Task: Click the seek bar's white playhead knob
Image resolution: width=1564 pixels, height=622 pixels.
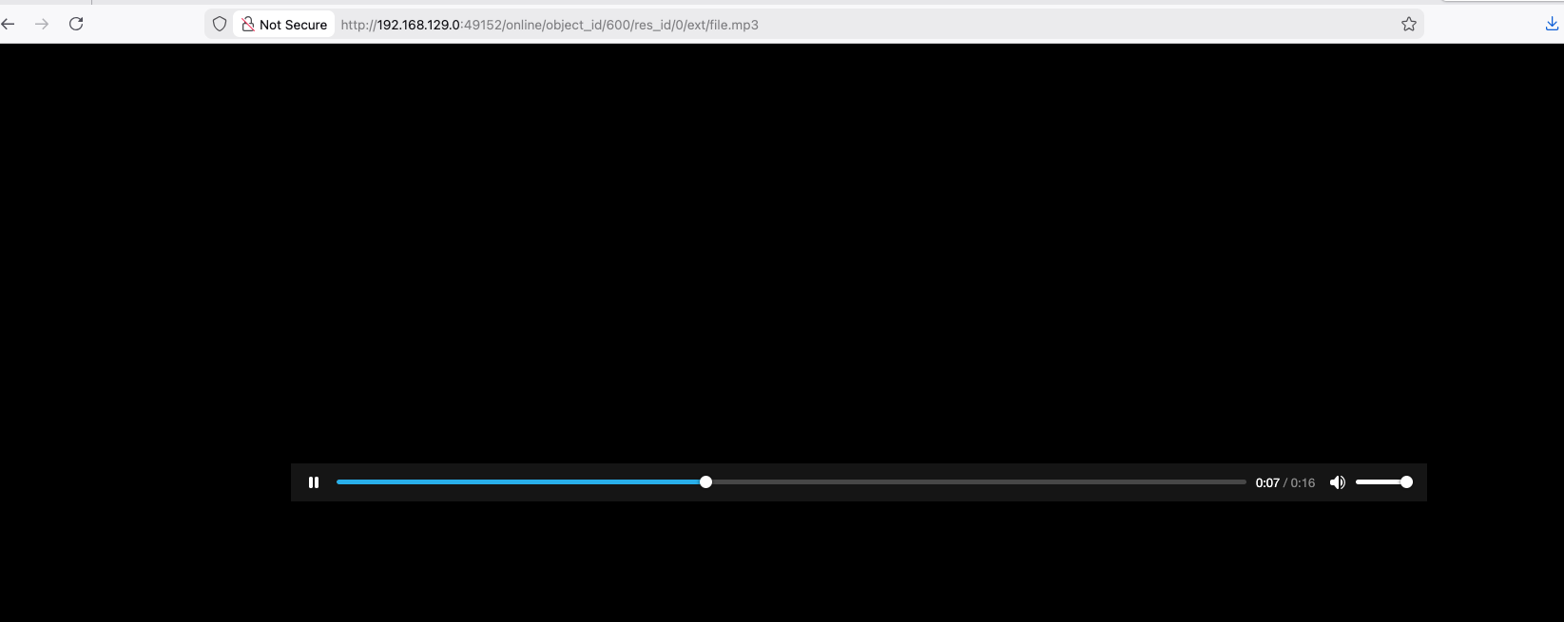Action: coord(705,482)
